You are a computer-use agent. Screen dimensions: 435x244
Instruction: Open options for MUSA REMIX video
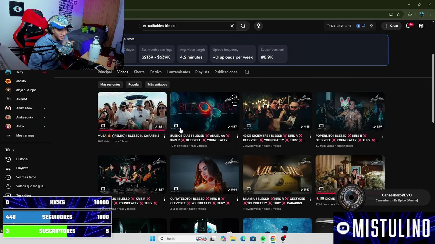[x=164, y=136]
